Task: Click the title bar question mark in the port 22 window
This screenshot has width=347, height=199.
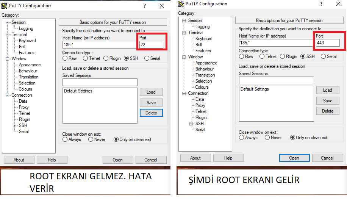Action: tap(145, 6)
